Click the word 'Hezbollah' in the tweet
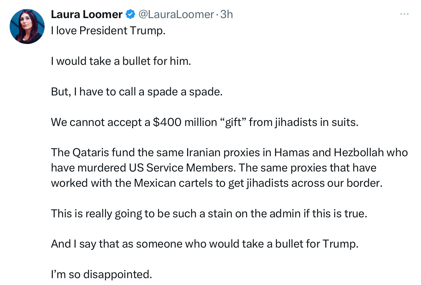The width and height of the screenshot is (421, 285). click(359, 152)
